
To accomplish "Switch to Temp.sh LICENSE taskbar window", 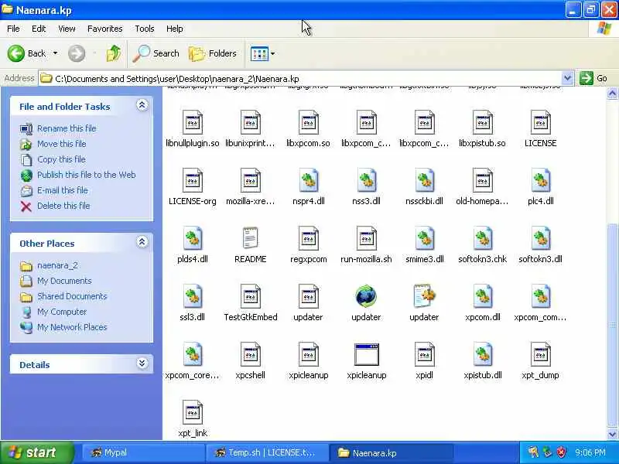I will pyautogui.click(x=267, y=452).
